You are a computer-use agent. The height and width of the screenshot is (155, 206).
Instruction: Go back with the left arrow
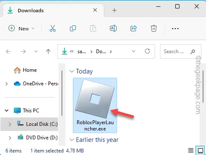[8, 52]
